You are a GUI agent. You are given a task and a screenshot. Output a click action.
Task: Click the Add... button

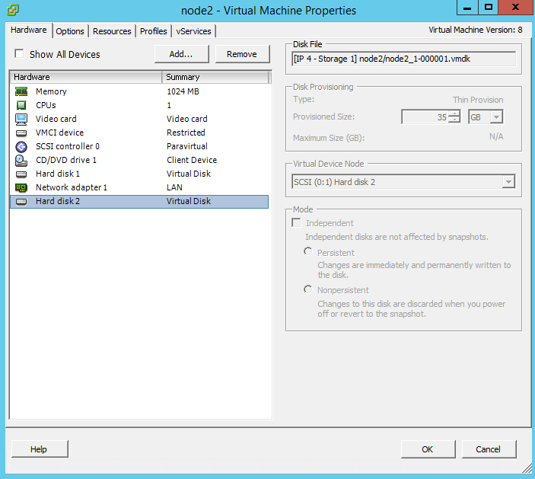pos(182,54)
